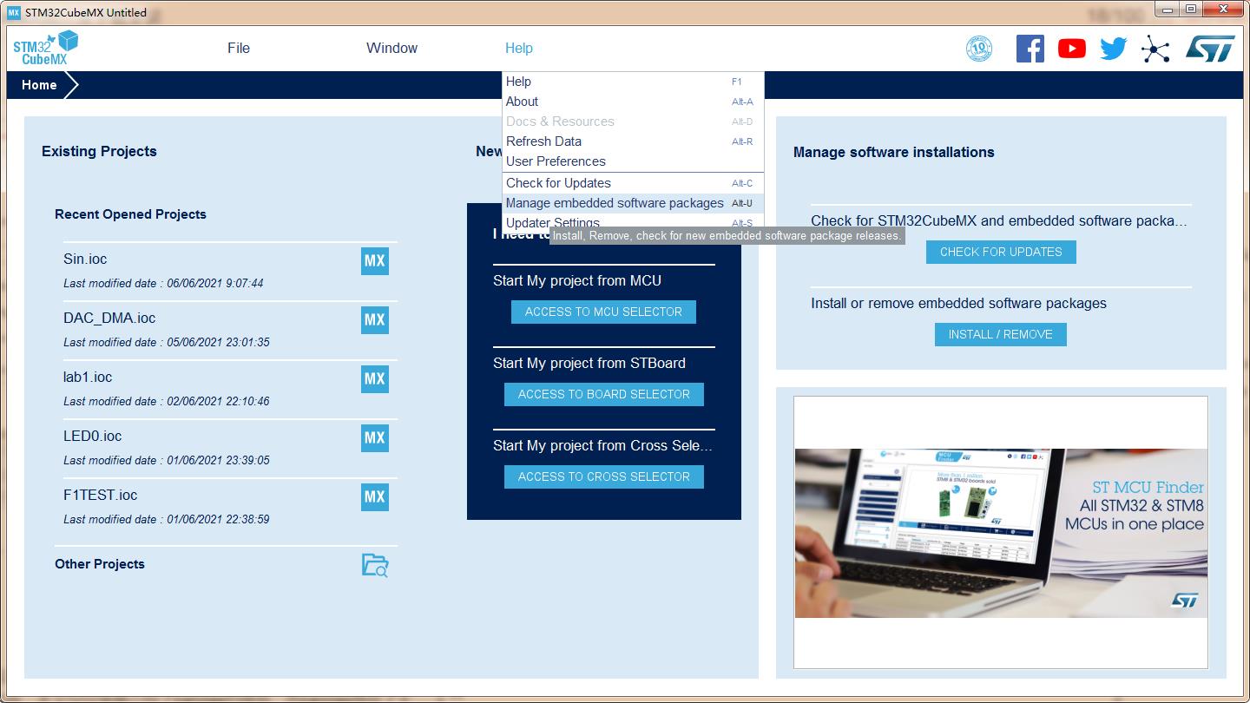Click F1TEST.ioc last modified date line
Viewport: 1250px width, 703px height.
[167, 519]
